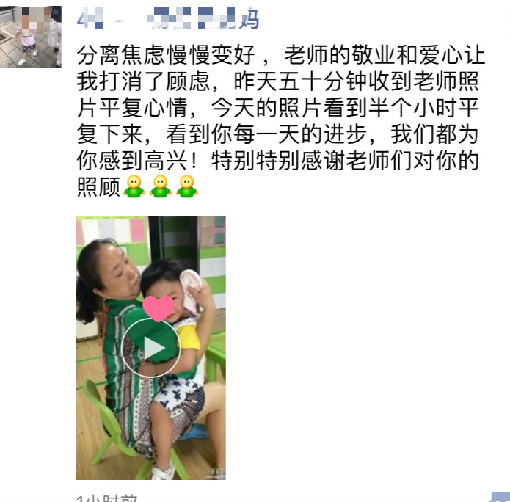Click the text line starting with 分离焦虑慢慢变好
Image resolution: width=510 pixels, height=502 pixels.
pos(281,55)
